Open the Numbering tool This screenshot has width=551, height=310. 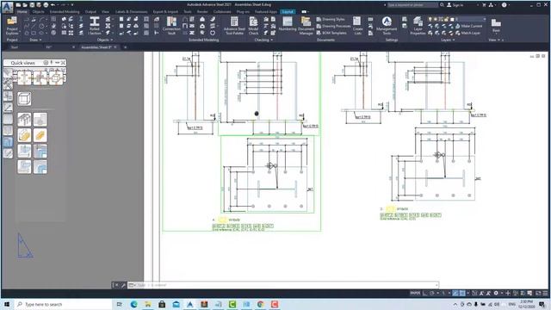(288, 24)
